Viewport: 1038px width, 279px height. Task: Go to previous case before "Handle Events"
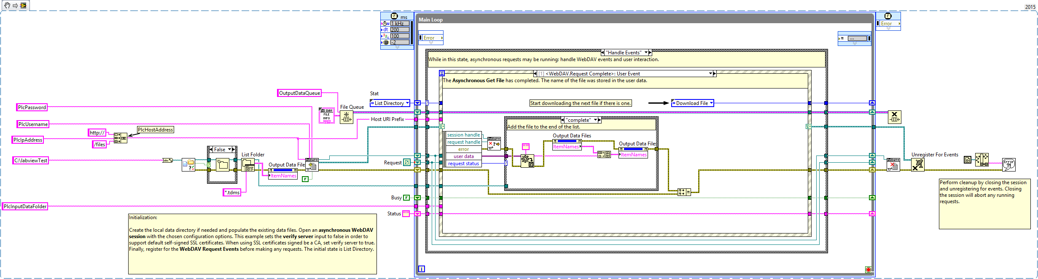point(602,53)
